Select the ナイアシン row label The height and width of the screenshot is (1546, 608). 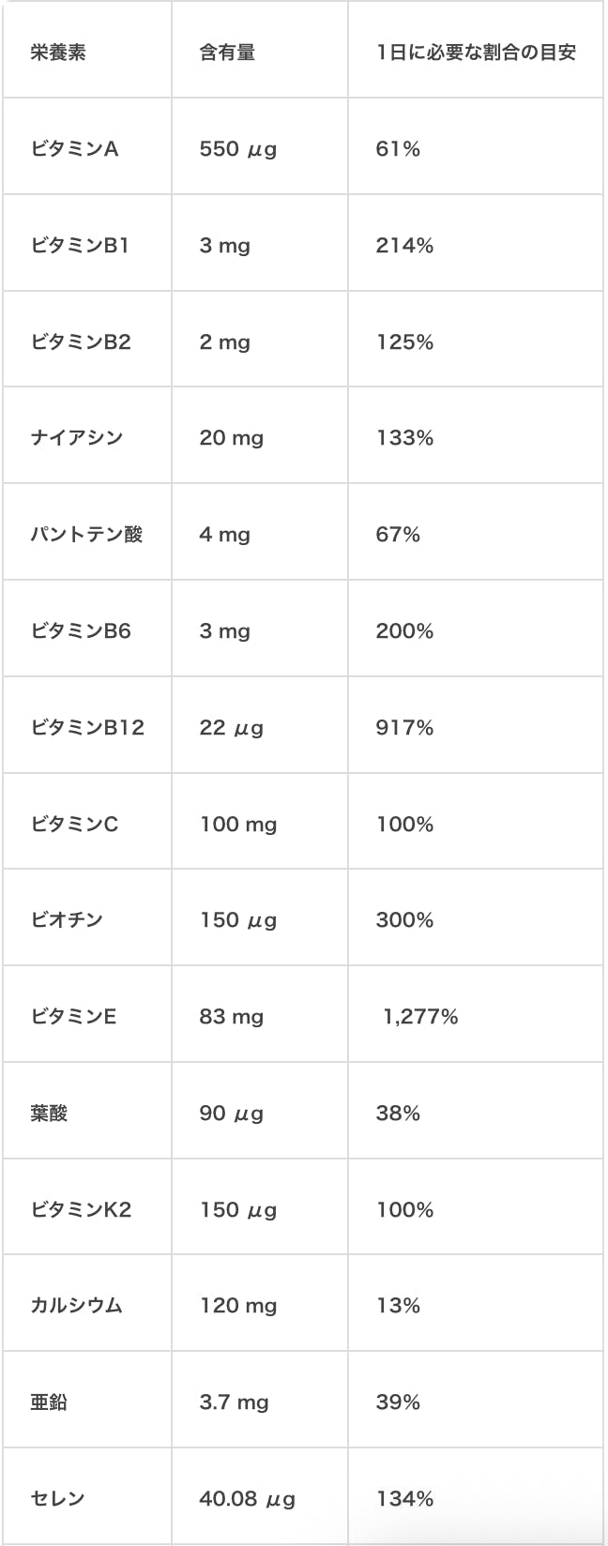click(77, 438)
